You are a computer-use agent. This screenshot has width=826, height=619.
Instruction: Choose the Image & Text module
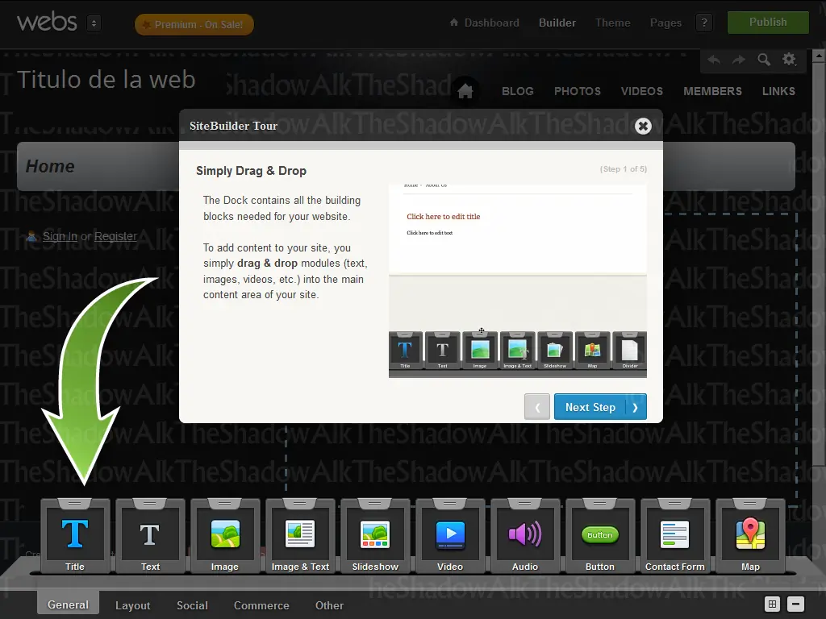coord(300,536)
